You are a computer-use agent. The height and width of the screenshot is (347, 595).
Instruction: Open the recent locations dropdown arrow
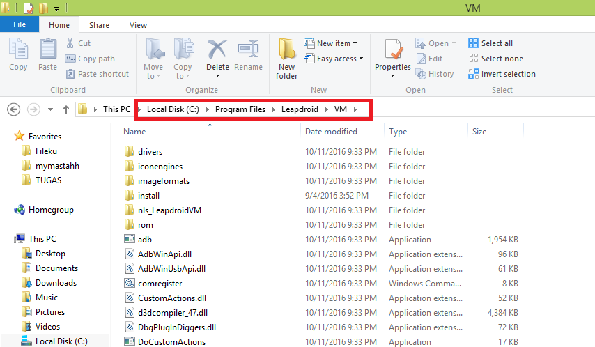tap(50, 109)
